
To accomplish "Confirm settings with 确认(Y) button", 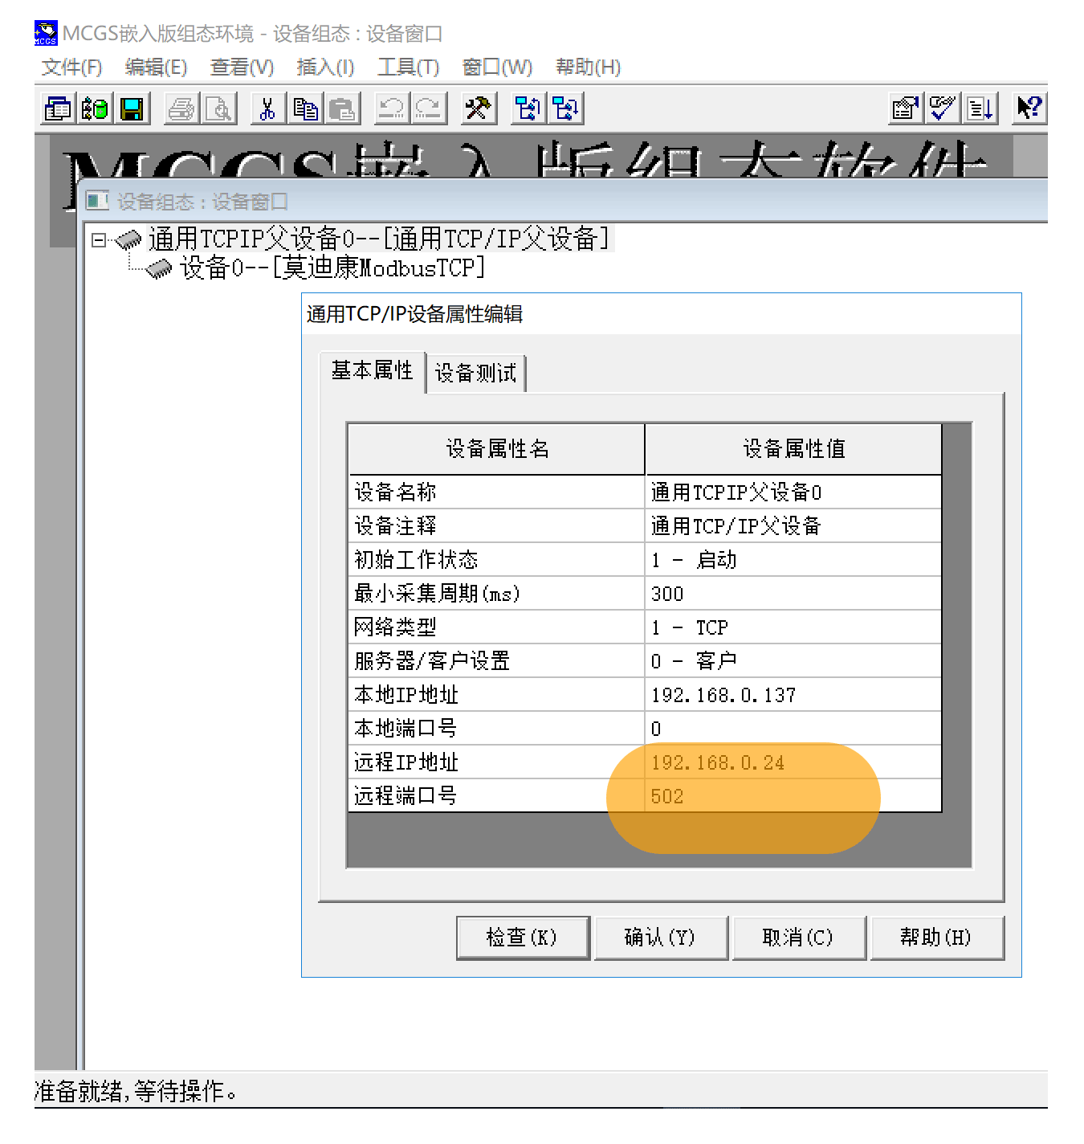I will point(661,938).
